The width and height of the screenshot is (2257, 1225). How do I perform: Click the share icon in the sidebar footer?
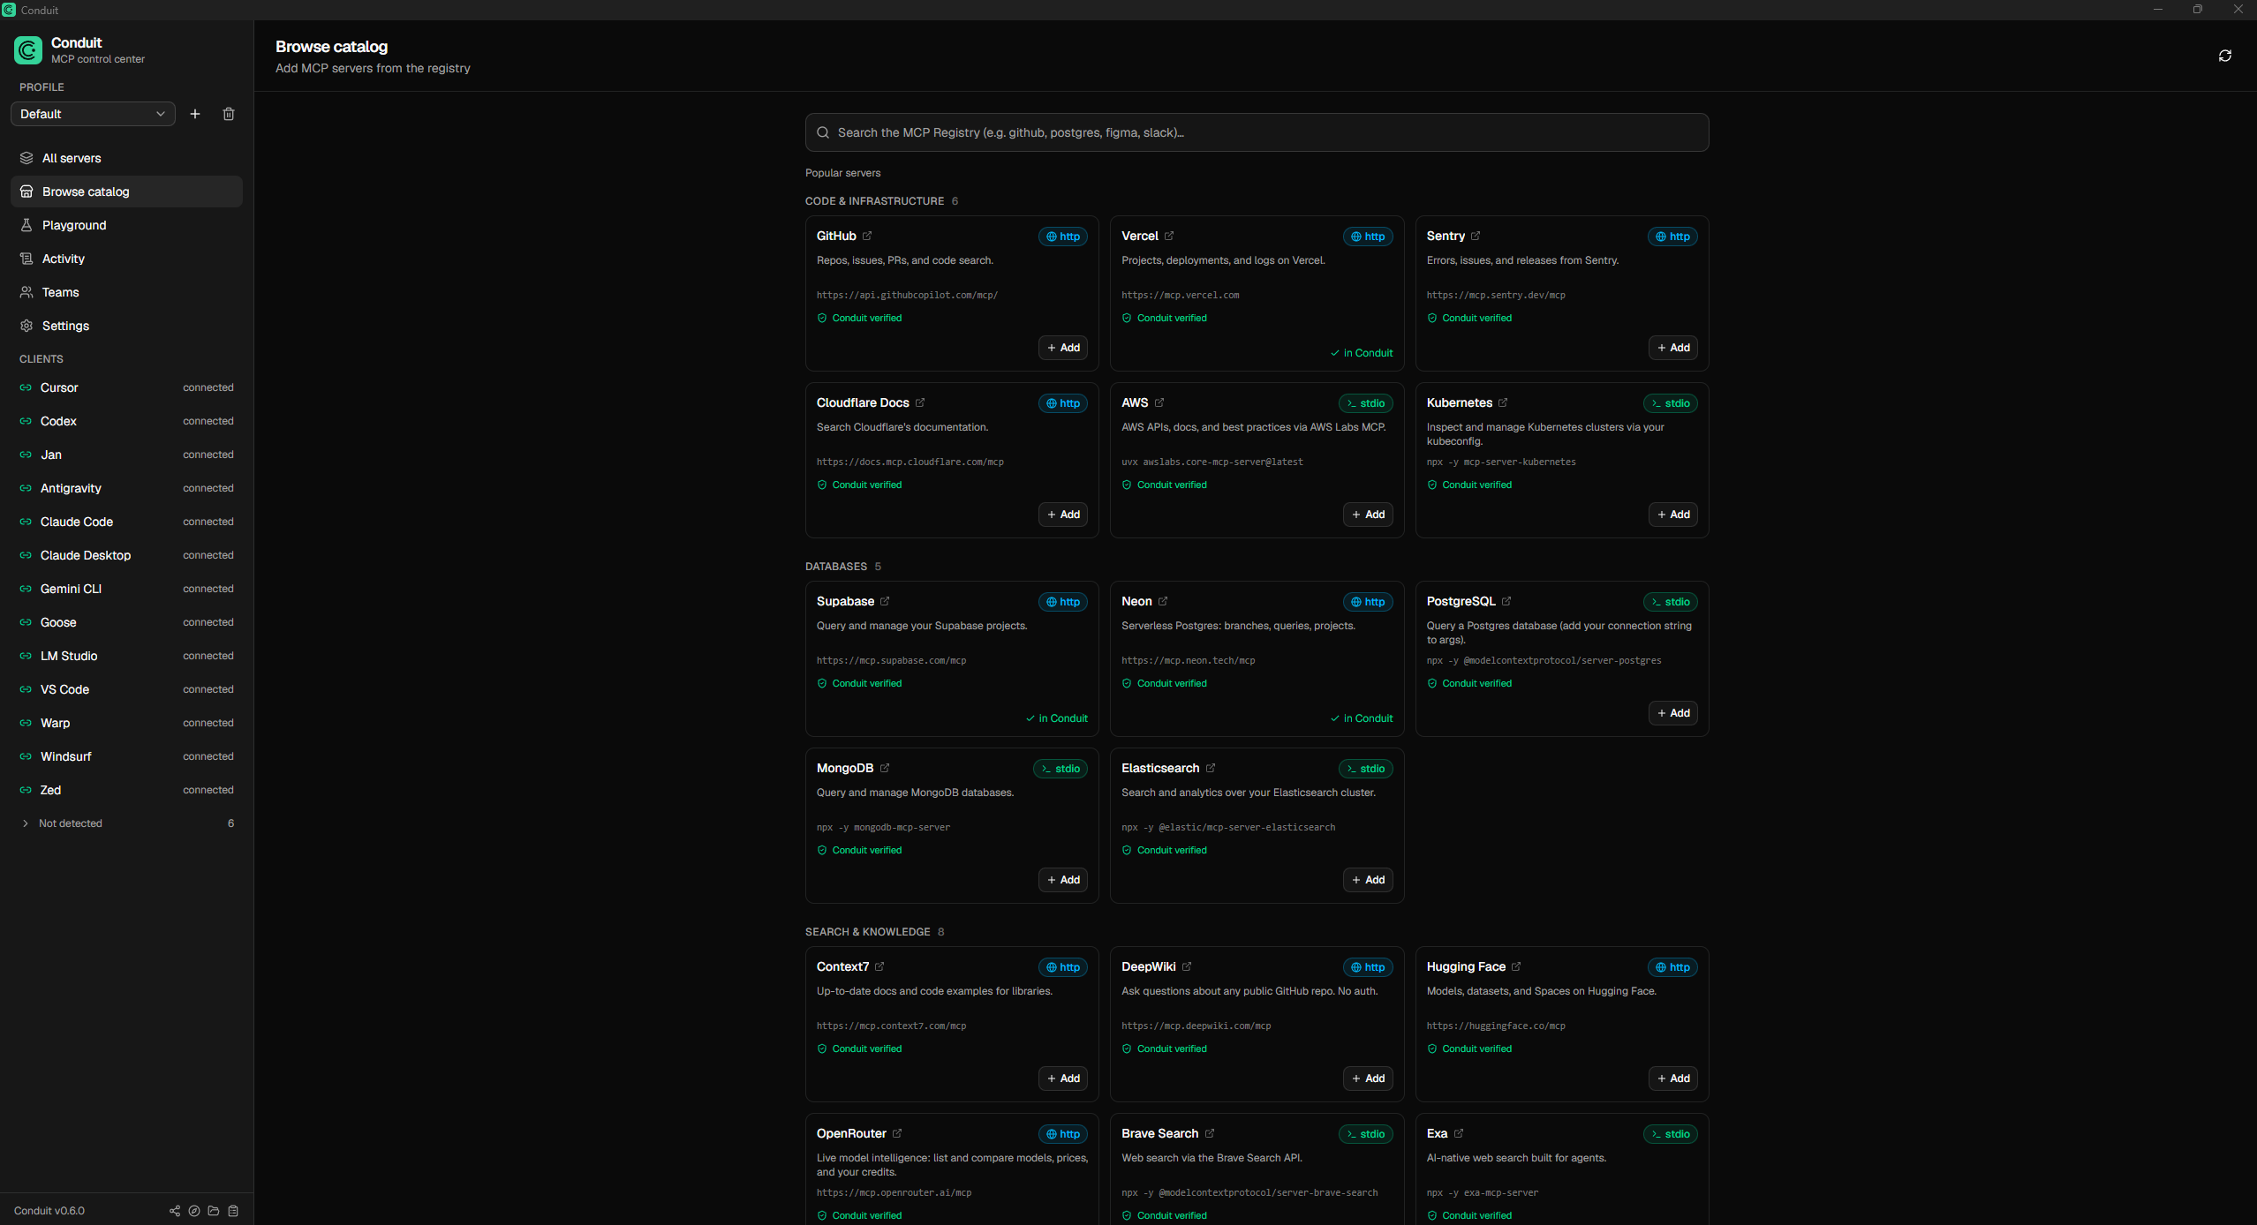click(175, 1211)
